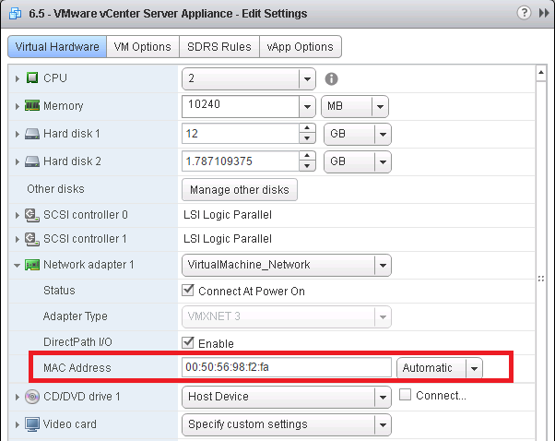Click the green CPU chip icon
This screenshot has height=441, width=555.
pos(32,77)
